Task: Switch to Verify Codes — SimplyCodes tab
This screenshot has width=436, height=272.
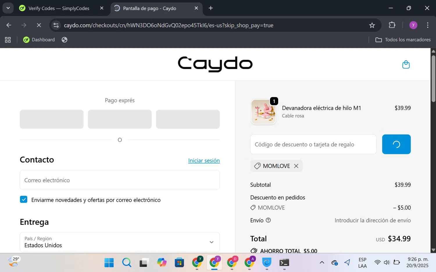Action: [x=58, y=8]
